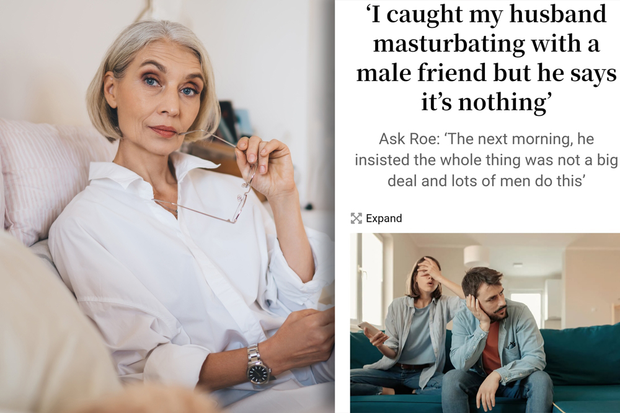Image resolution: width=620 pixels, height=413 pixels.
Task: Click the ceiling lamp in the article image
Action: click(476, 256)
